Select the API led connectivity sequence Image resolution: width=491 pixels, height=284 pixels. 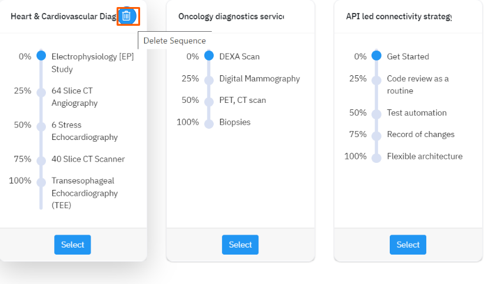(408, 245)
